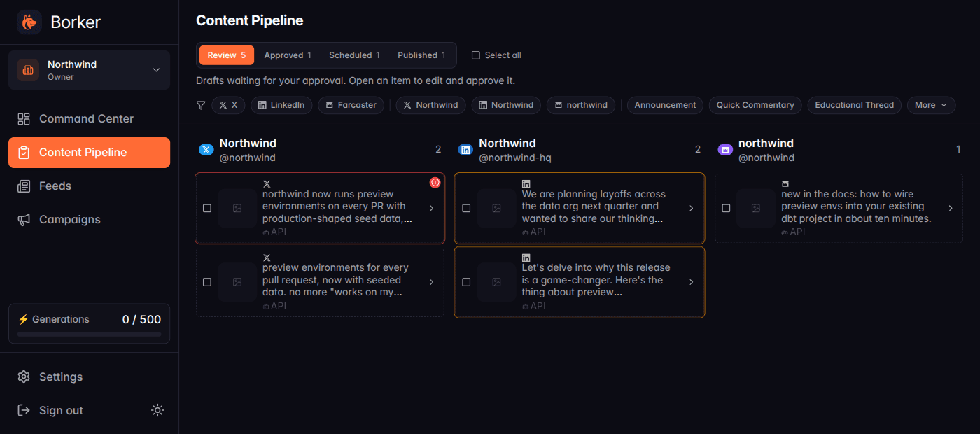Apply Educational Thread filter
The width and height of the screenshot is (980, 434).
854,105
